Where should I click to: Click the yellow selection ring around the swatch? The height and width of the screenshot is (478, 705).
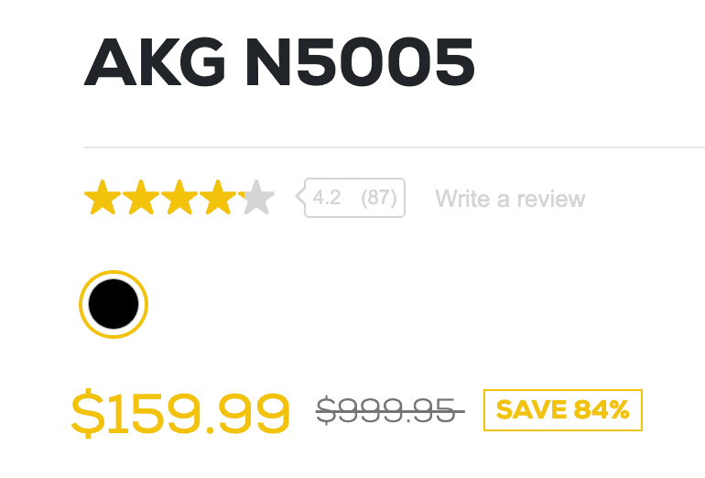pos(114,275)
